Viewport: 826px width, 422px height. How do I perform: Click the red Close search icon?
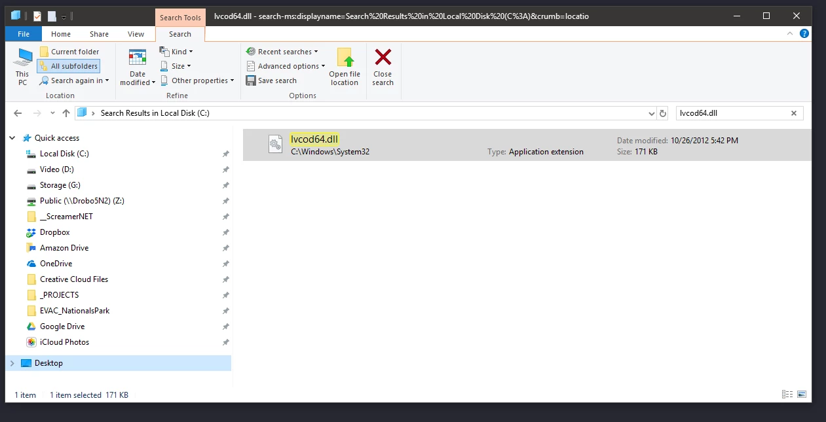(383, 58)
